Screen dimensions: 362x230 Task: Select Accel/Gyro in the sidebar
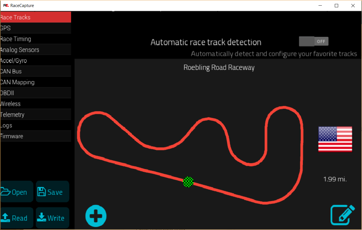(35, 61)
